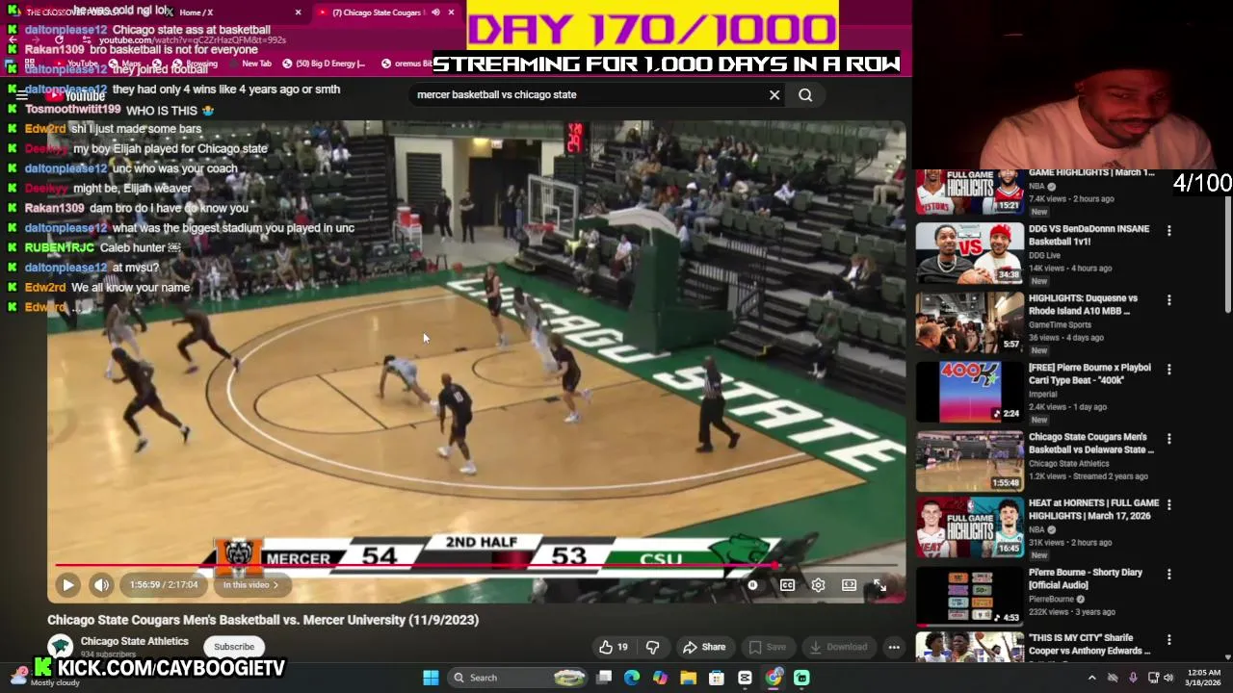Open 'Chicago State Cougars vs Delaware State' thumbnail
The image size is (1233, 693).
click(969, 460)
